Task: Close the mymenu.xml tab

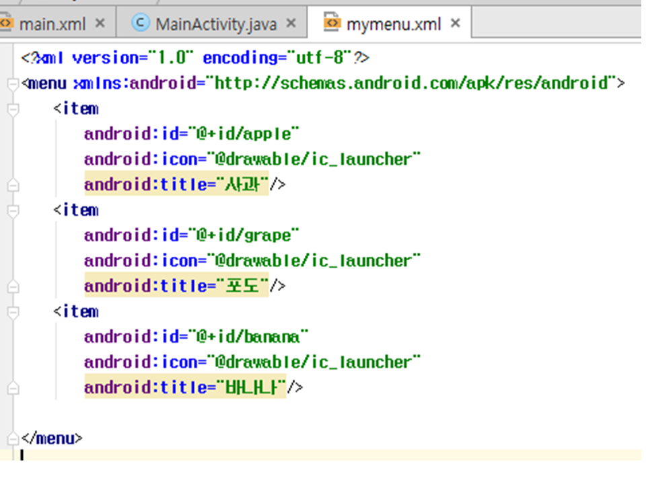Action: click(455, 23)
